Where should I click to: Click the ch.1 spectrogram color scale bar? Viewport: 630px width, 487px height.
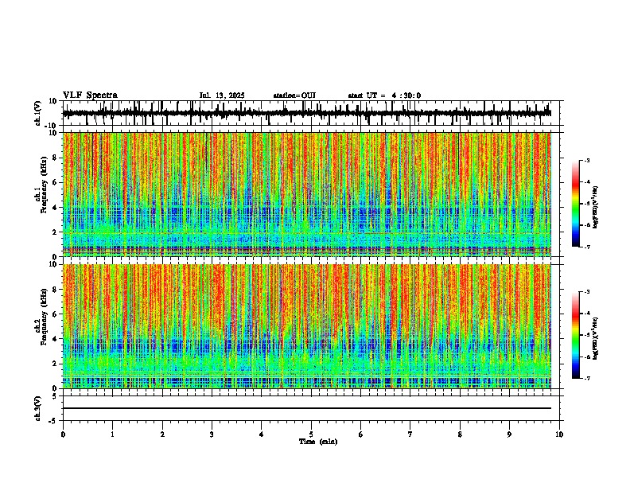pos(575,204)
